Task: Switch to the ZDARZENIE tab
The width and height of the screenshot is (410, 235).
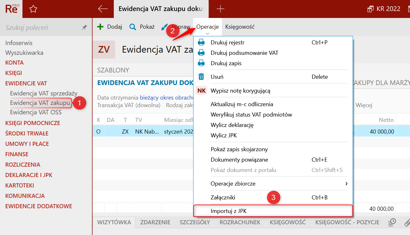Action: pos(155,222)
